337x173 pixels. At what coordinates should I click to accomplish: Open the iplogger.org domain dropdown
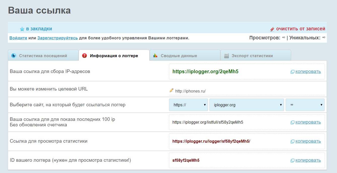coord(247,105)
